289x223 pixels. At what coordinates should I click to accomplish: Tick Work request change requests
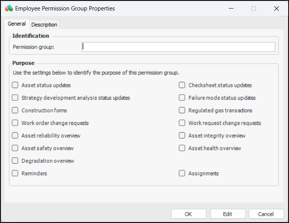coord(182,123)
